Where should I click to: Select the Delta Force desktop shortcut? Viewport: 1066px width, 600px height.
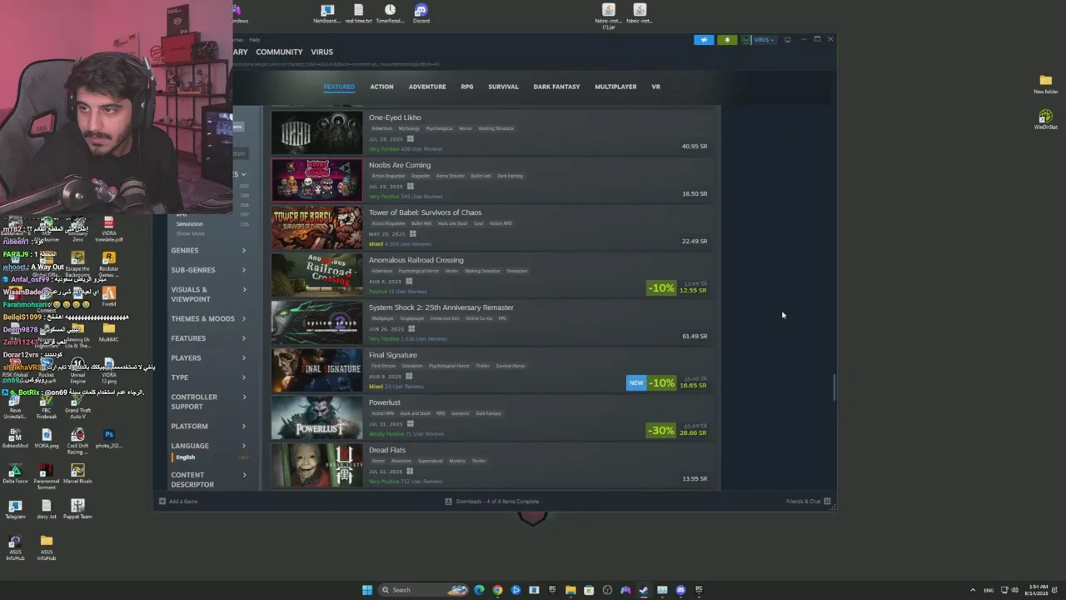[15, 474]
